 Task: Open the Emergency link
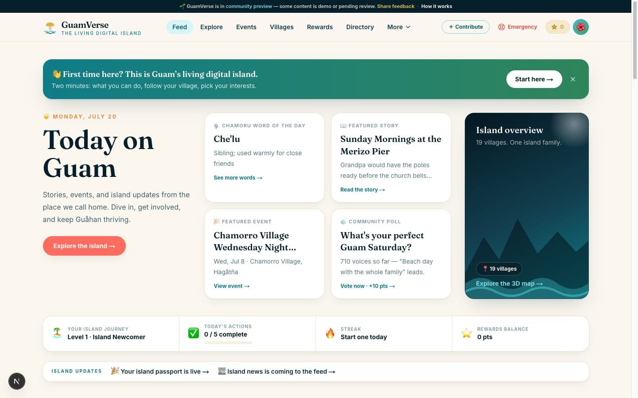[517, 27]
